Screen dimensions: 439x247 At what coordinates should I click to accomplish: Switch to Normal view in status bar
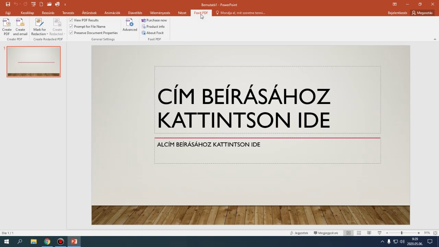348,233
